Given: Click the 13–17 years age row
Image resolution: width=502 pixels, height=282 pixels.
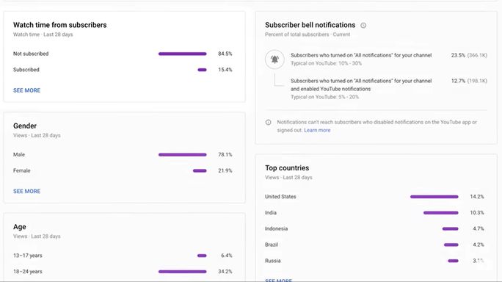Looking at the screenshot, I should coord(123,256).
